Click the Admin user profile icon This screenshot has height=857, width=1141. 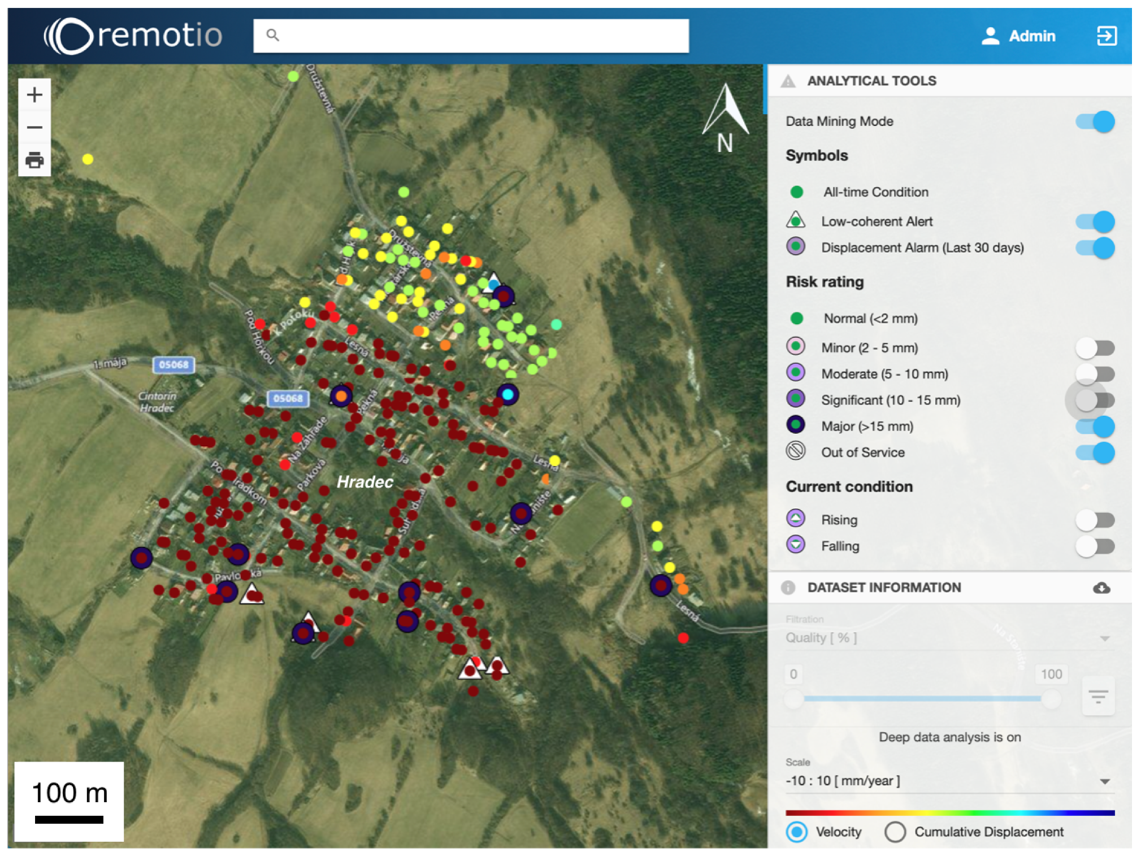click(x=990, y=36)
